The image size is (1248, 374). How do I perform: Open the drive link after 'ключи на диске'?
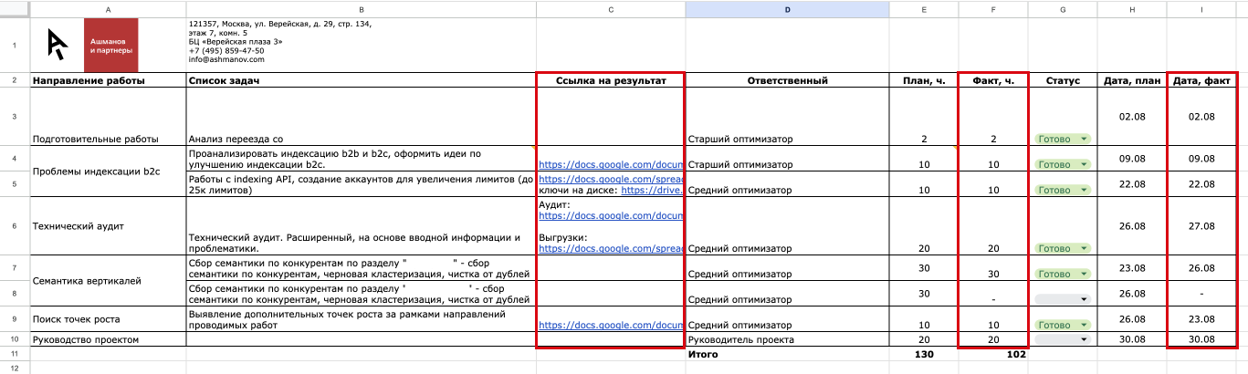[x=652, y=191]
